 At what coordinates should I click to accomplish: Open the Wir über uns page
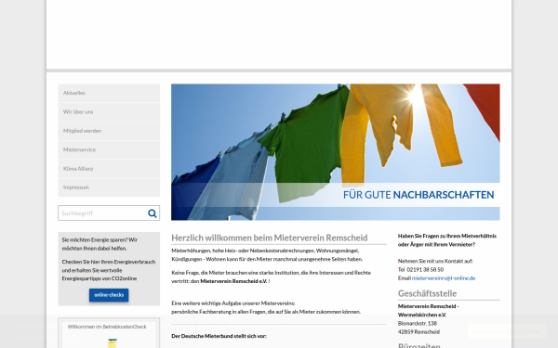coord(109,112)
